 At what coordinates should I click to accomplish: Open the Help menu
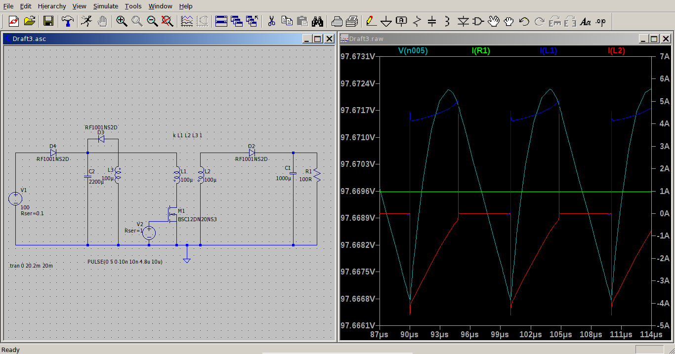[x=186, y=6]
